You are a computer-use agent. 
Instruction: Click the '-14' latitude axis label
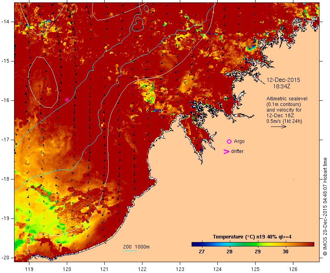[x=5, y=22]
